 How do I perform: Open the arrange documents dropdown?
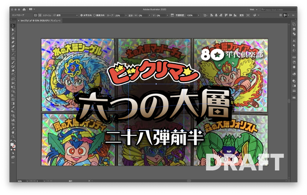pyautogui.click(x=32, y=9)
